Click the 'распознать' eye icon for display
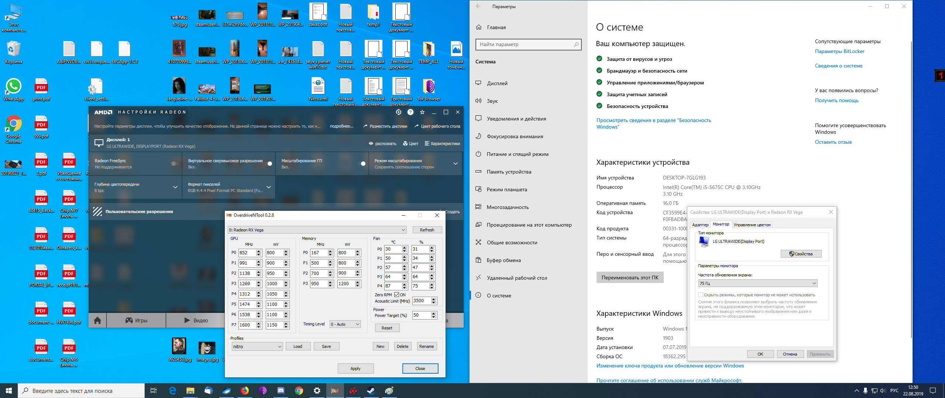The height and width of the screenshot is (398, 945). coord(371,144)
